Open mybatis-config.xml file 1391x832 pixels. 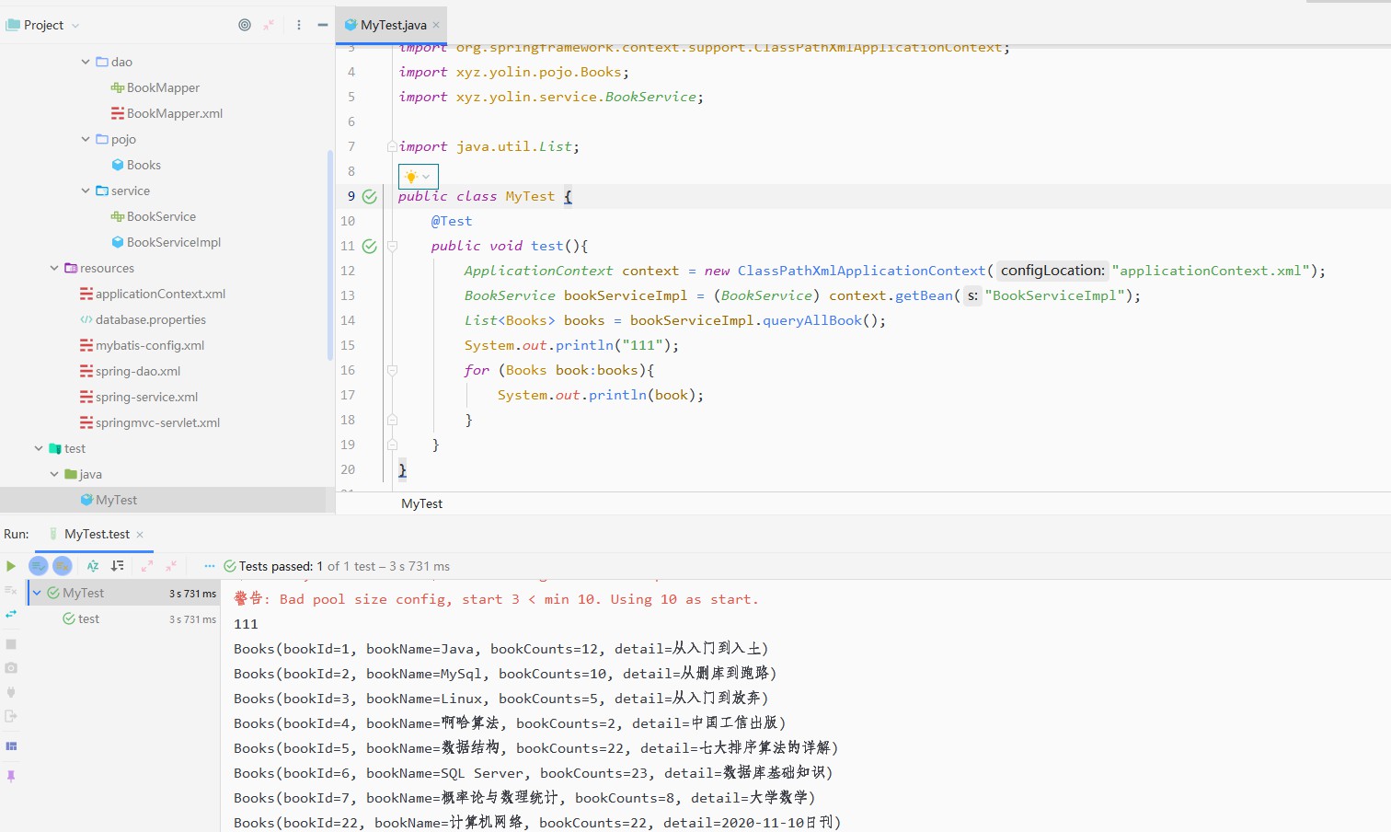click(x=149, y=345)
